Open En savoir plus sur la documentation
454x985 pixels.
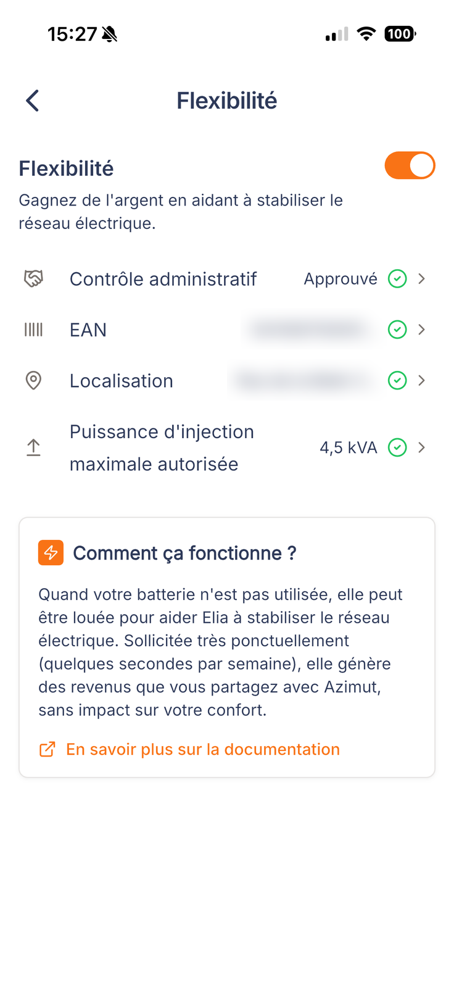[x=203, y=749]
